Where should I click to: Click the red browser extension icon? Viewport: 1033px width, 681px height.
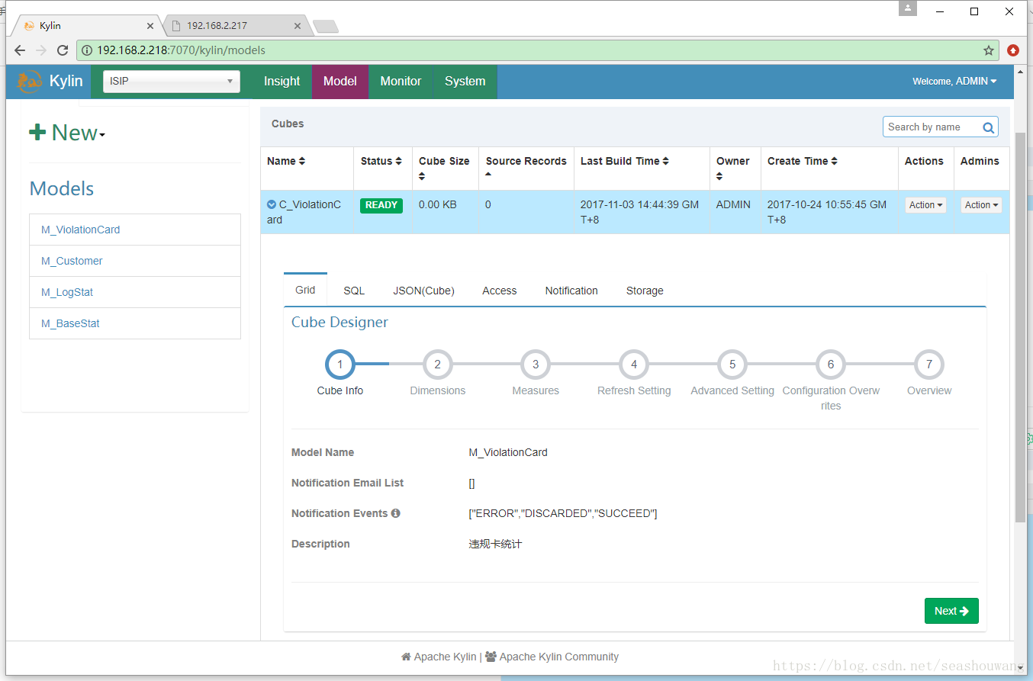coord(1013,50)
